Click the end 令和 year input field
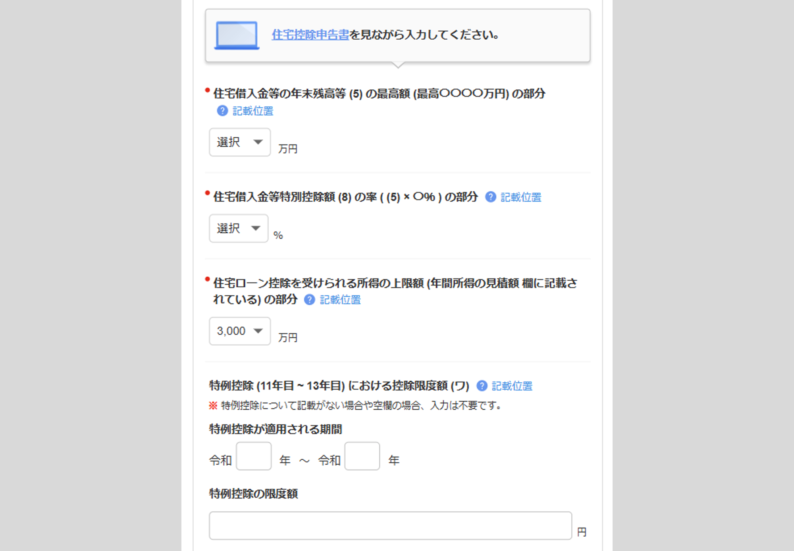 pos(362,456)
